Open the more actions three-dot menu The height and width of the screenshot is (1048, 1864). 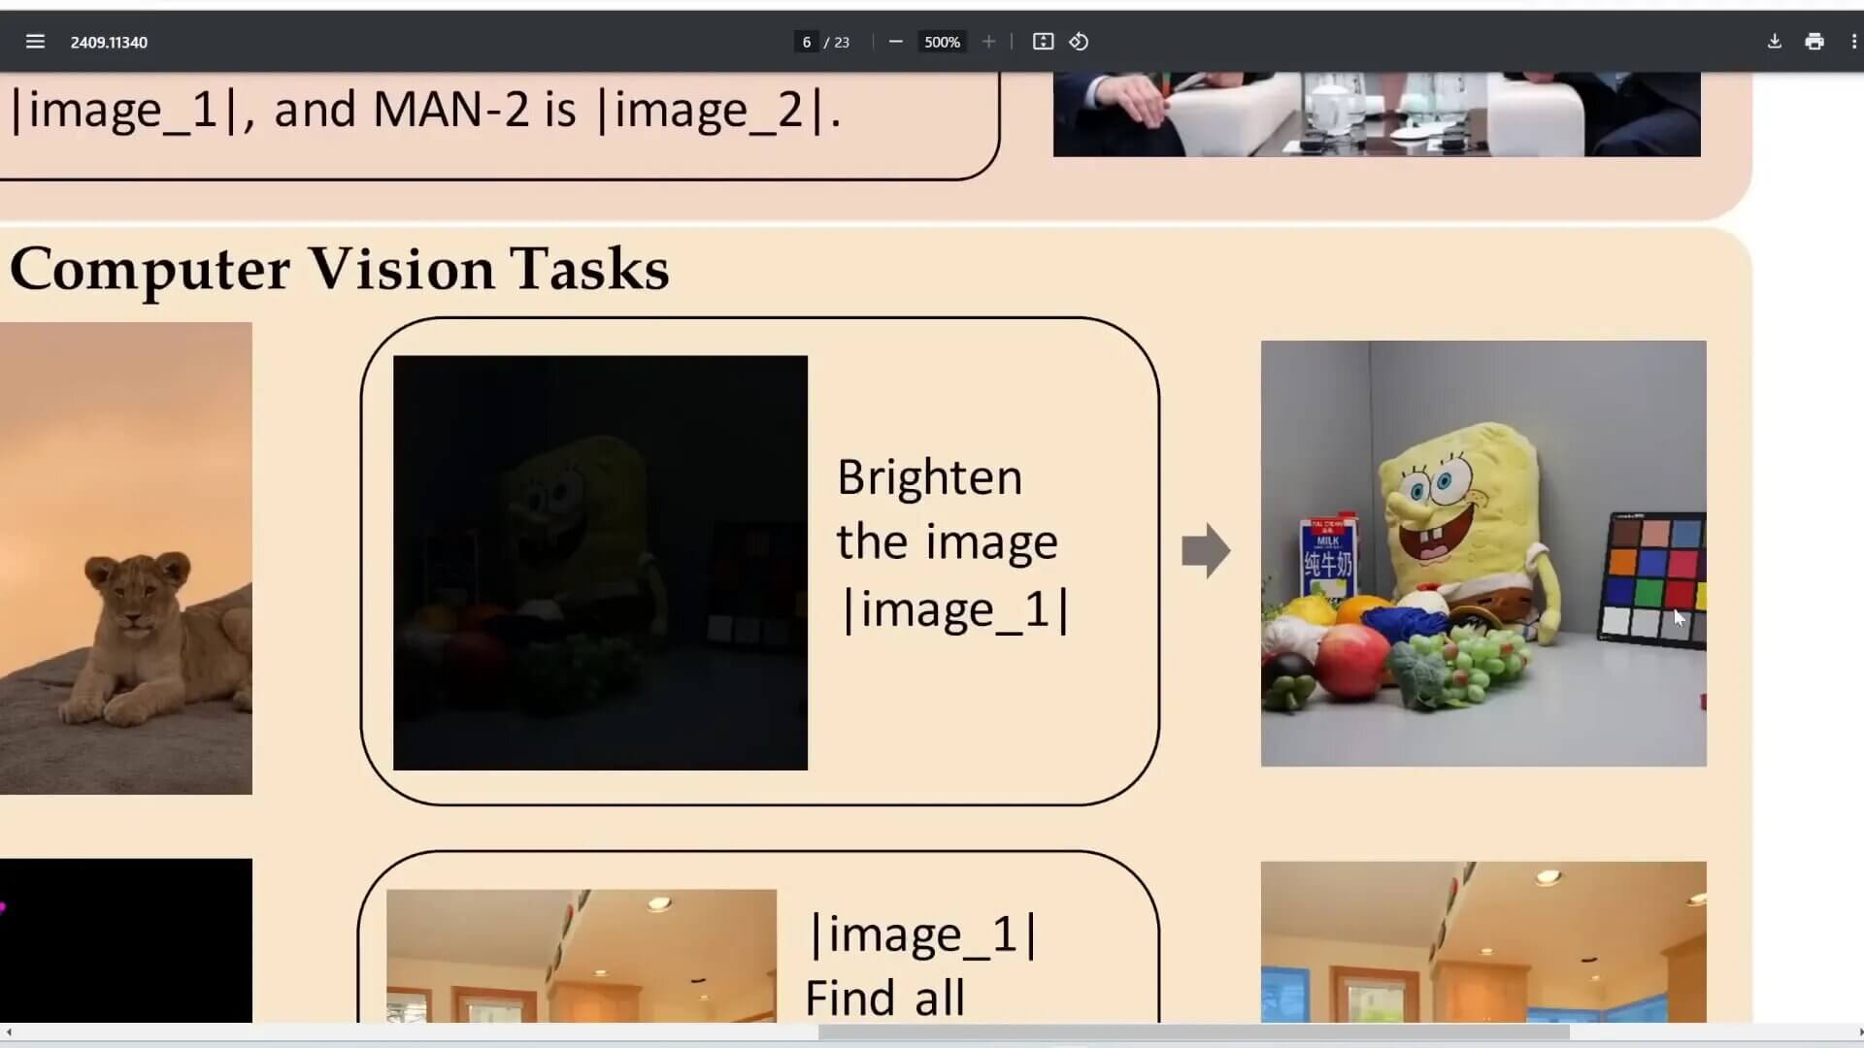pyautogui.click(x=1852, y=42)
